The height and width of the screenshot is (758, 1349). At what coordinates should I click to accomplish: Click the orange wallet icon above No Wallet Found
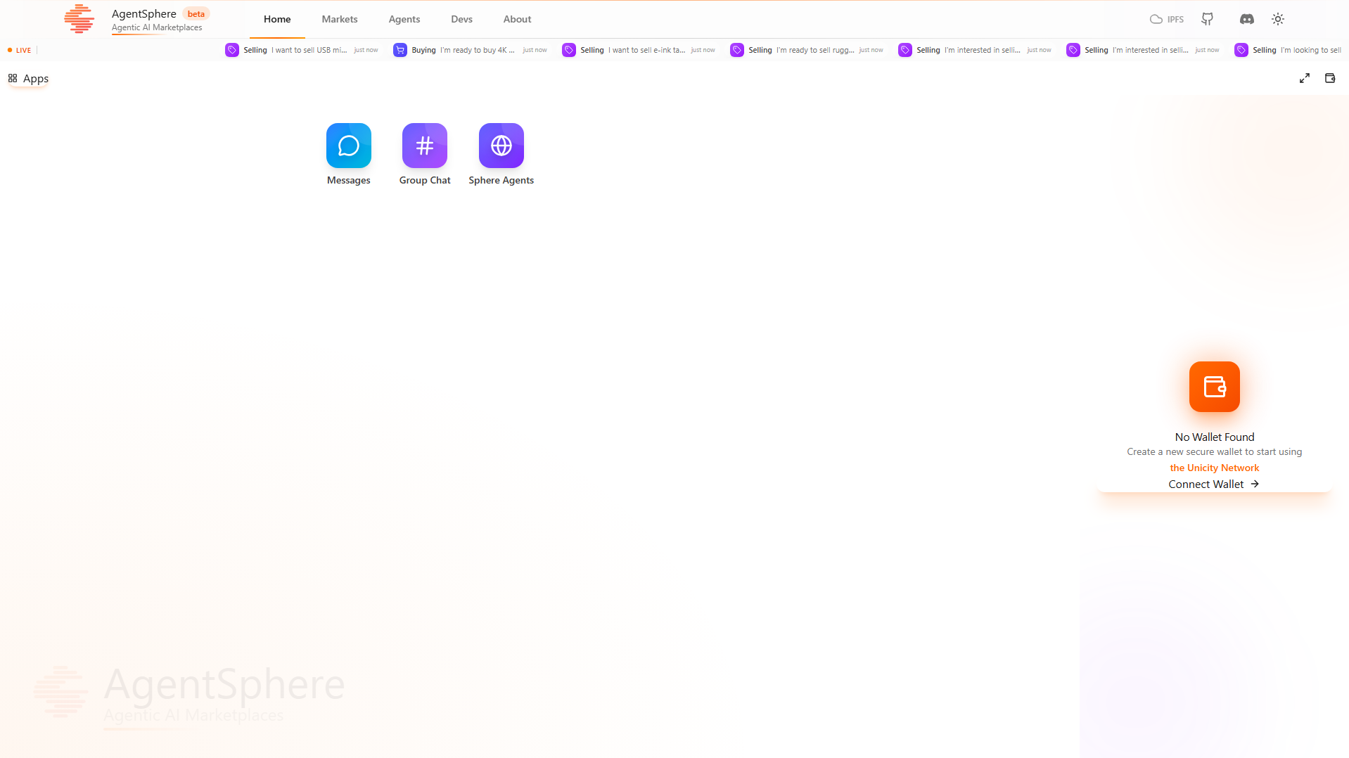click(1215, 387)
